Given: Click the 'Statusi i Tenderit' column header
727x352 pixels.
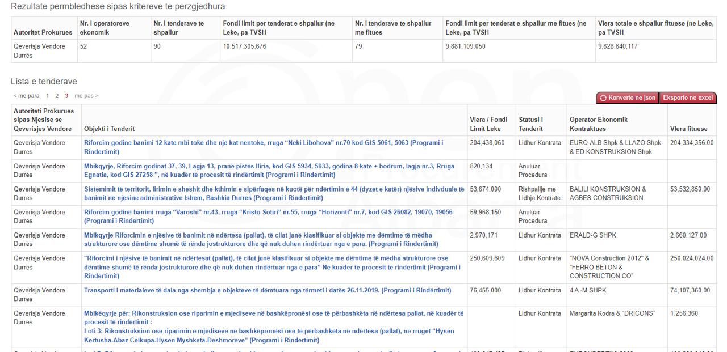Looking at the screenshot, I should click(x=532, y=124).
